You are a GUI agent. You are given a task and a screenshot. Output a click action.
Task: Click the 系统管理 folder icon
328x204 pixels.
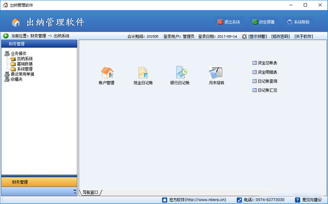point(13,69)
